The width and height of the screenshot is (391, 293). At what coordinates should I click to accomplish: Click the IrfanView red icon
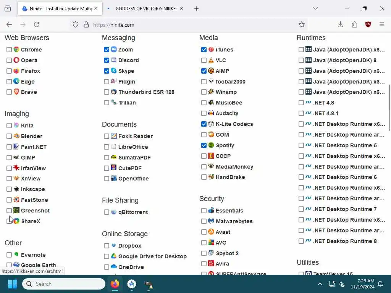click(x=16, y=168)
